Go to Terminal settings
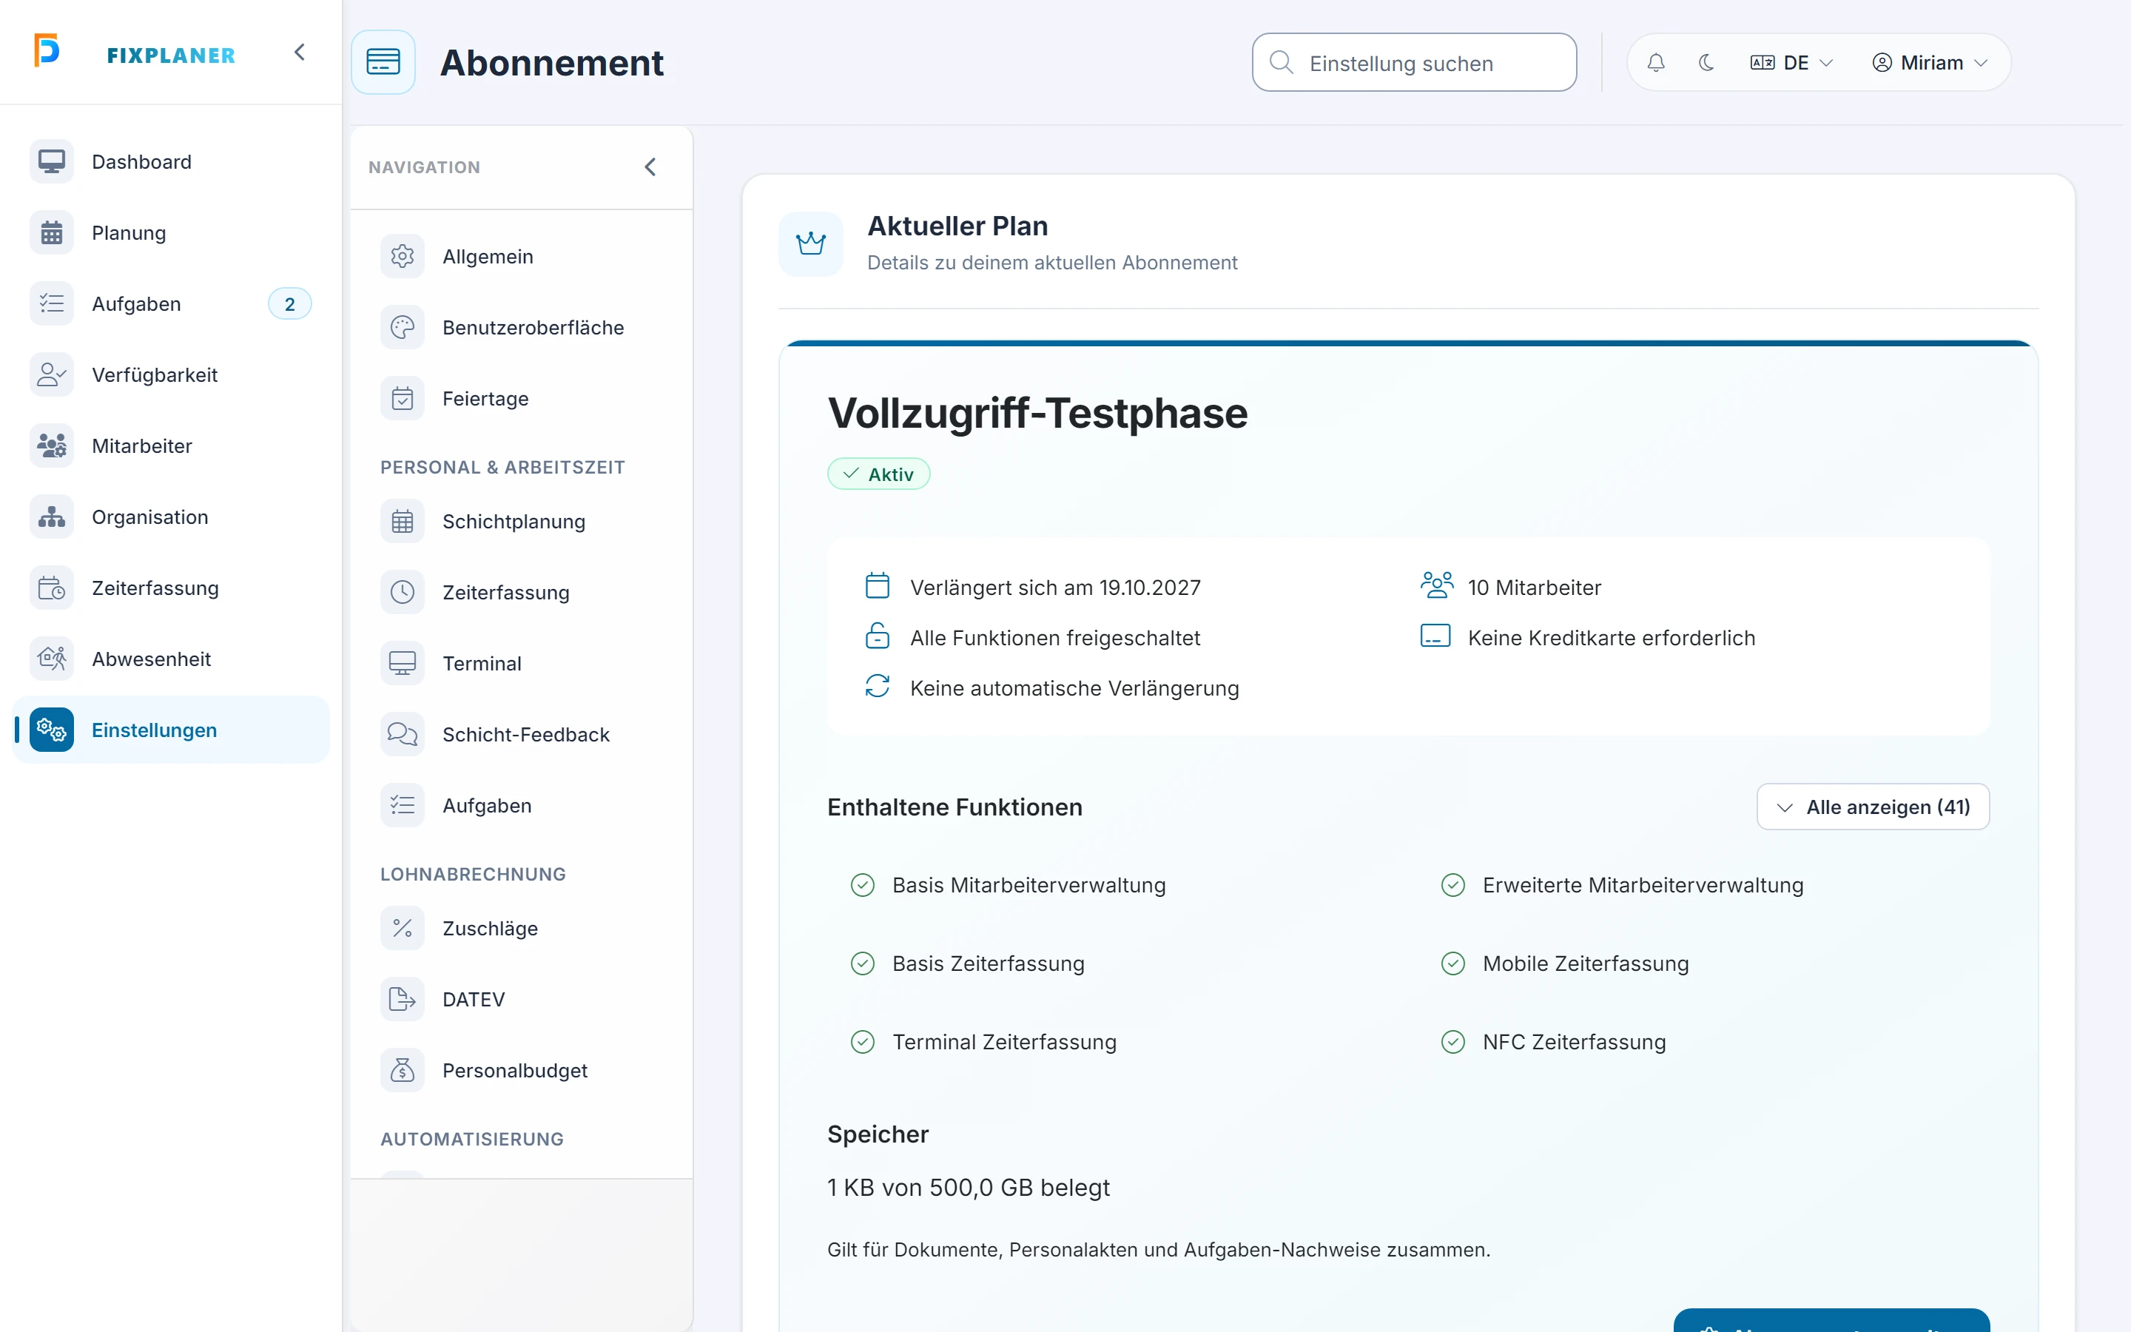Image resolution: width=2131 pixels, height=1332 pixels. (522, 663)
